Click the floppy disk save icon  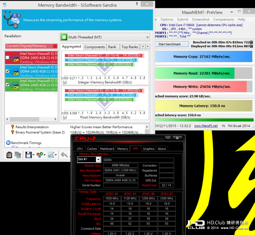coord(29,155)
